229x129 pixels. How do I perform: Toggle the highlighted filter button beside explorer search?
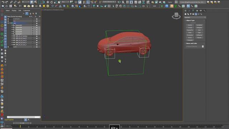pyautogui.click(x=27, y=14)
